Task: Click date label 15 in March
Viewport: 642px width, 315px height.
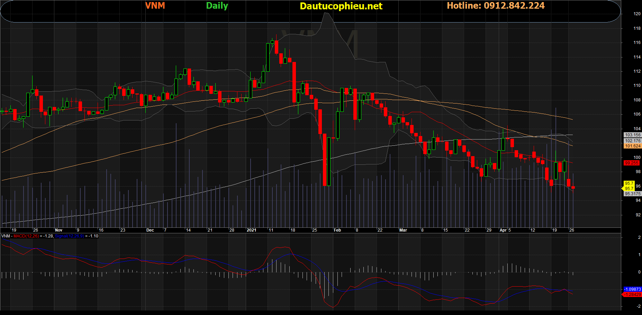Action: pyautogui.click(x=445, y=230)
